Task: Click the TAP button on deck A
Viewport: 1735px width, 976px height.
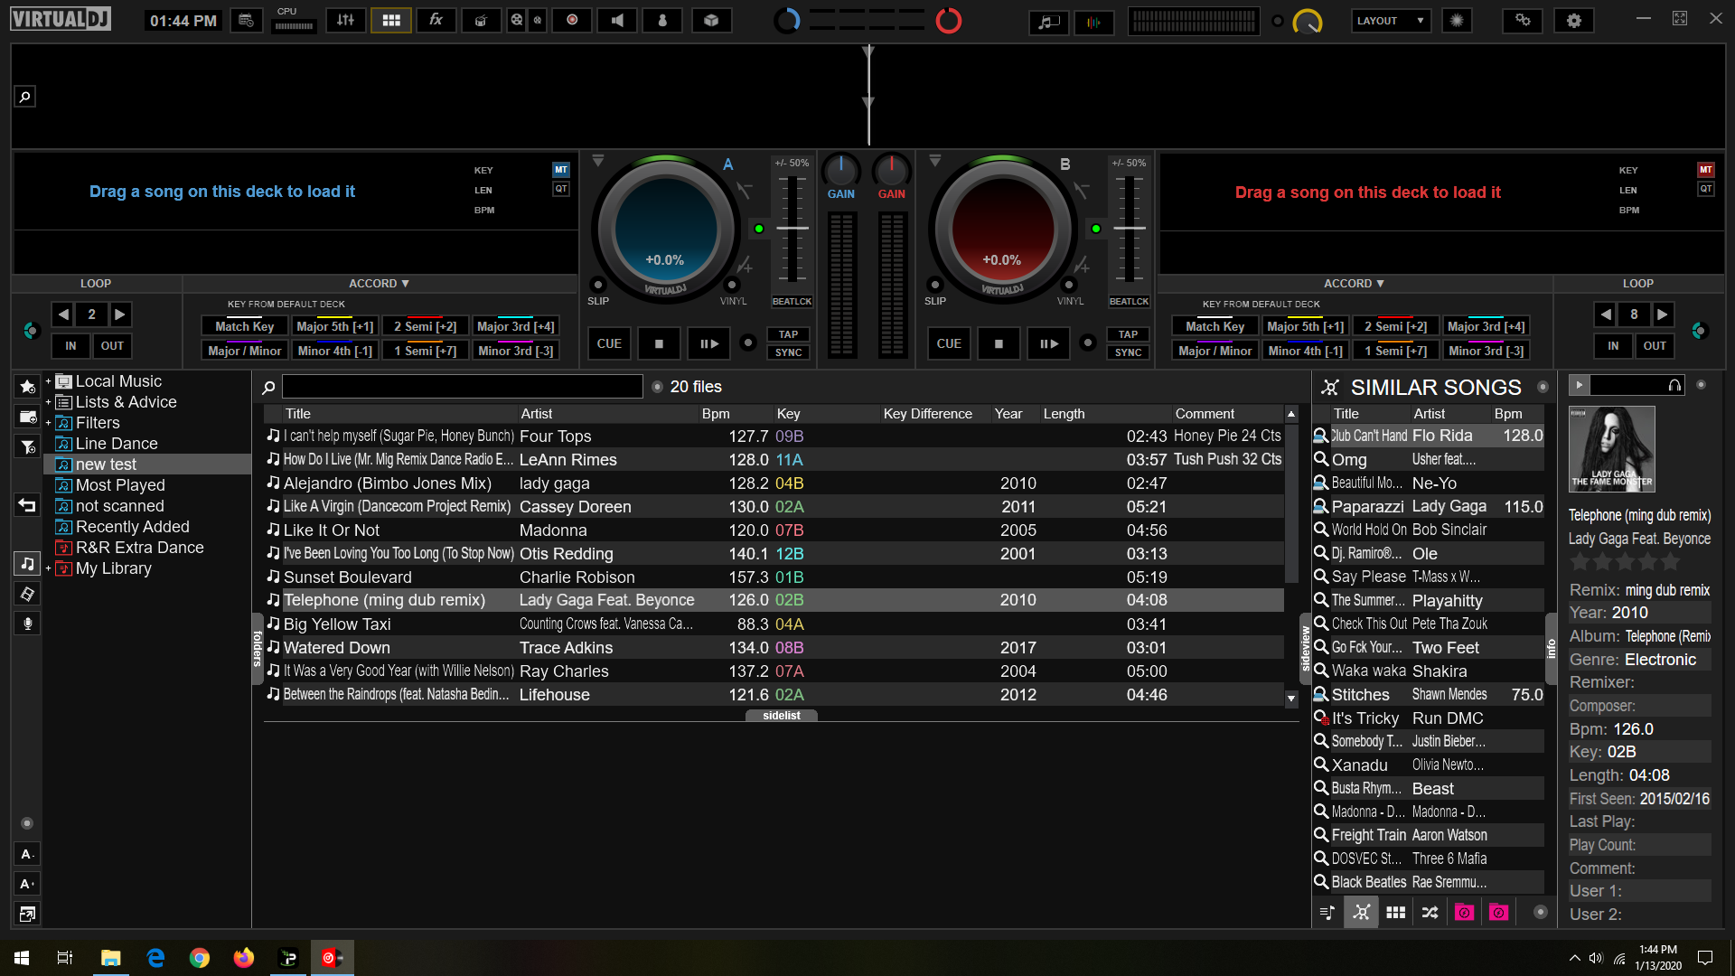Action: pos(788,334)
